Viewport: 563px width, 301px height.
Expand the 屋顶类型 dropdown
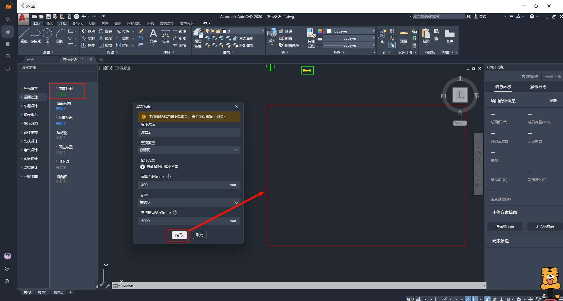coord(189,150)
